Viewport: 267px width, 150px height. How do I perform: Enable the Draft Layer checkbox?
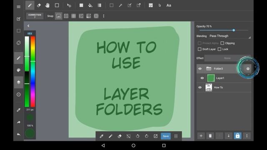point(199,49)
